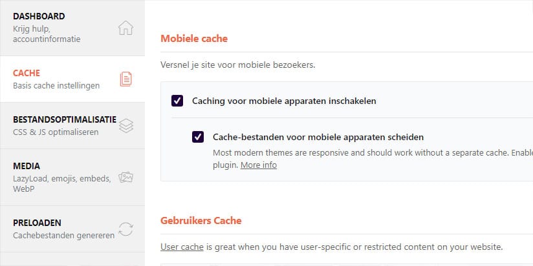Select the CACHE tab title
Image resolution: width=533 pixels, height=266 pixels.
click(27, 73)
